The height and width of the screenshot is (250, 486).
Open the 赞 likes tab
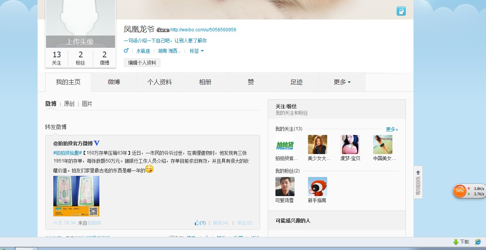pos(251,82)
